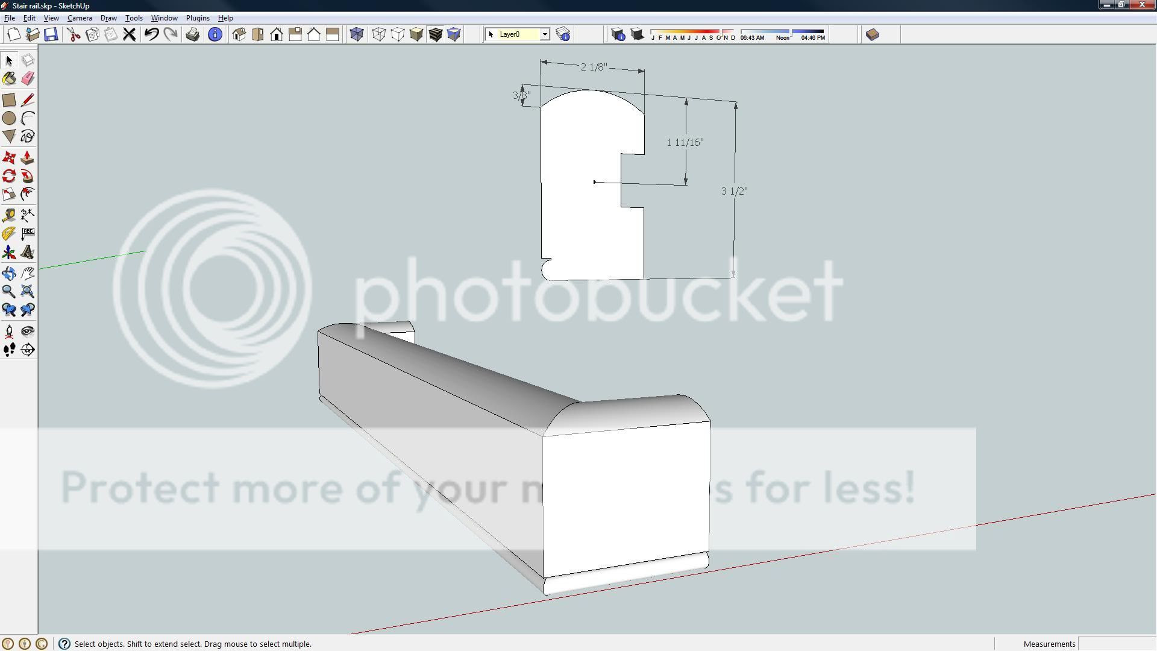The width and height of the screenshot is (1157, 651).
Task: Select the Line pencil tool
Action: [x=28, y=100]
